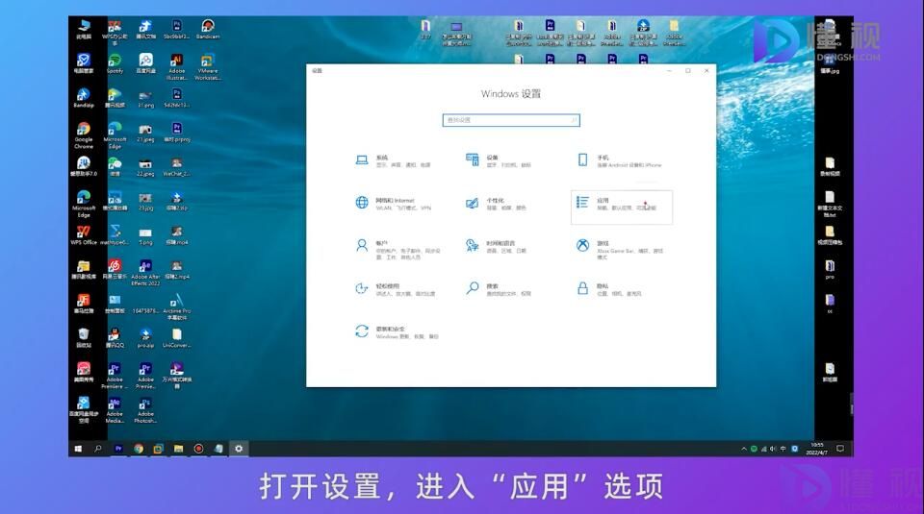
Task: Open the 帐户 (Accounts) settings category
Action: (398, 250)
